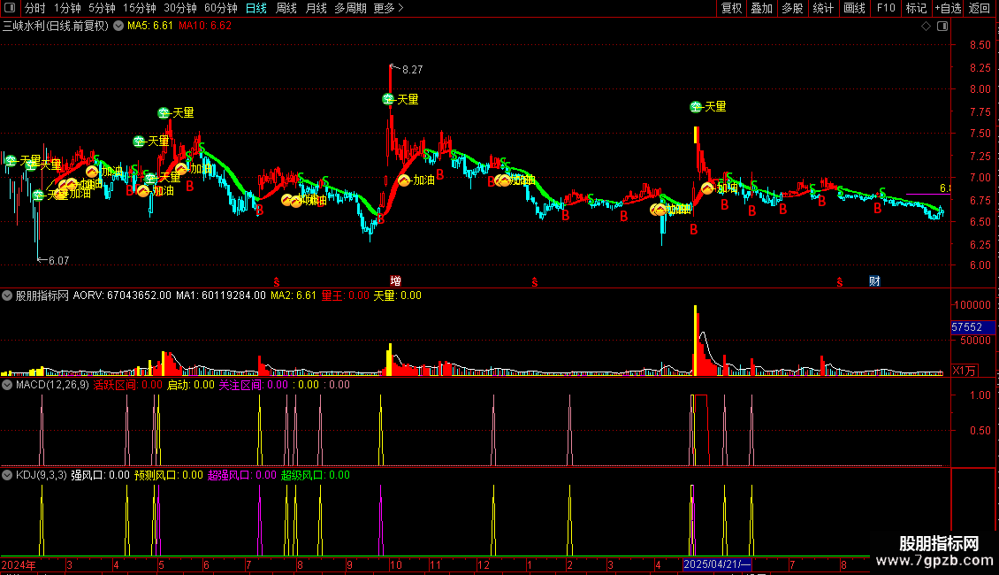This screenshot has width=999, height=575.
Task: Click the $ dividend marker near July 2024
Action: click(277, 282)
